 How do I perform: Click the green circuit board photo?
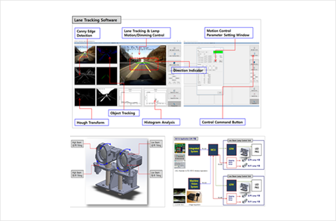coord(180,148)
